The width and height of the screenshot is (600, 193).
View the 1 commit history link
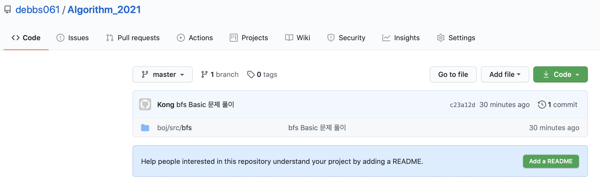558,105
